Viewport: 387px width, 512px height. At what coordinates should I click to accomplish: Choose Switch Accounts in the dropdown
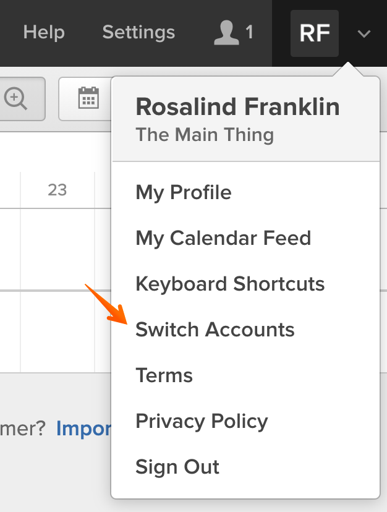[215, 329]
